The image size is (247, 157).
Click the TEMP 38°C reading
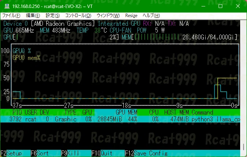pos(92,30)
